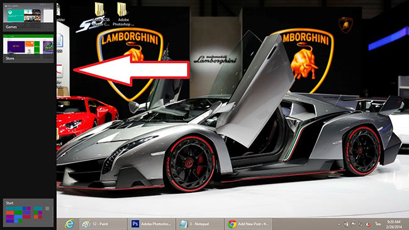This screenshot has width=409, height=230.
Task: Open Internet Explorer from the taskbar
Action: [69, 224]
